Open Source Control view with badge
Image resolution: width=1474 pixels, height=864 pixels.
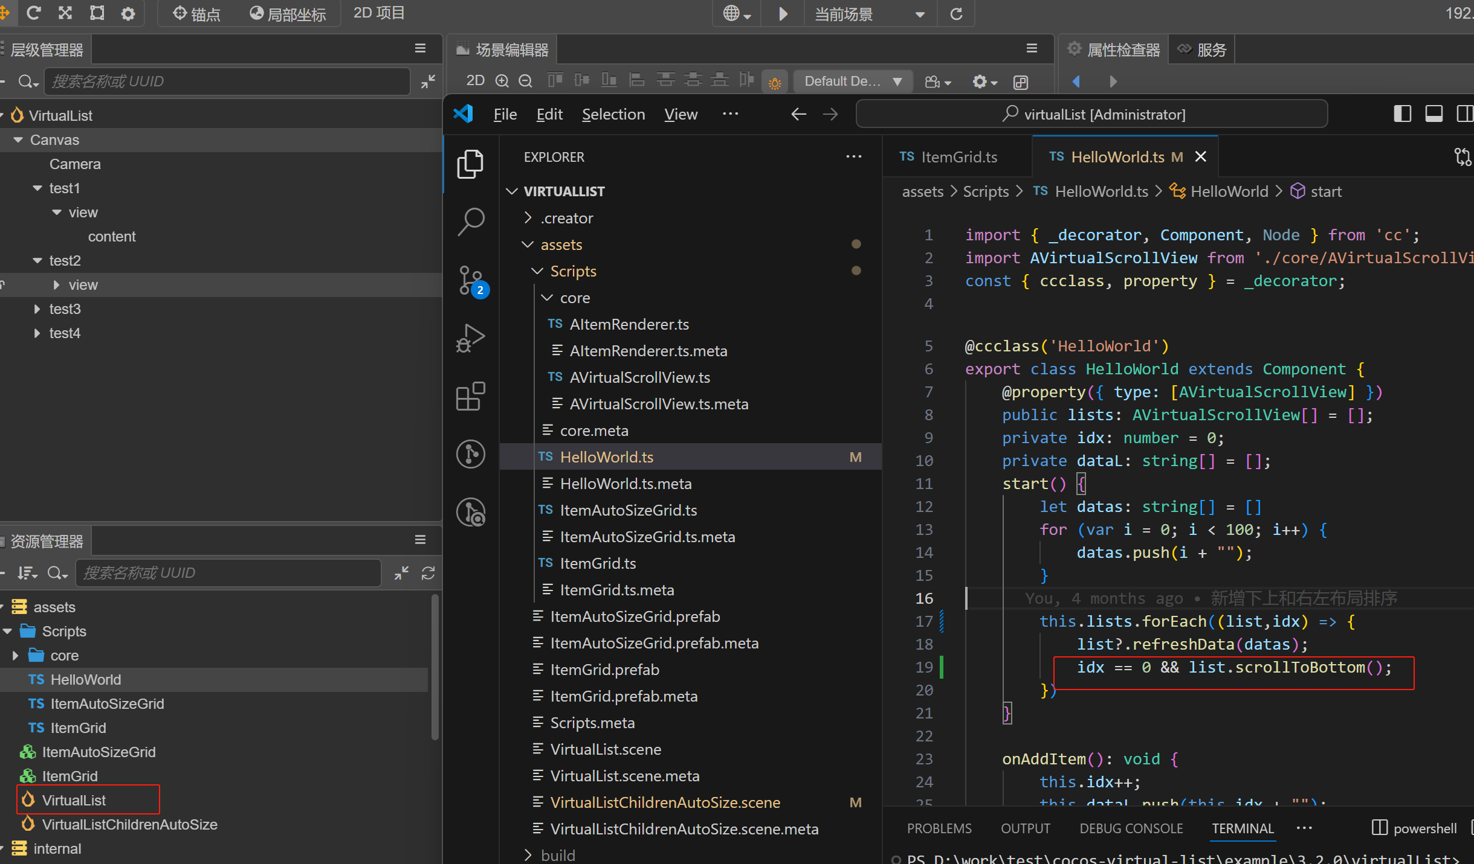(x=471, y=280)
